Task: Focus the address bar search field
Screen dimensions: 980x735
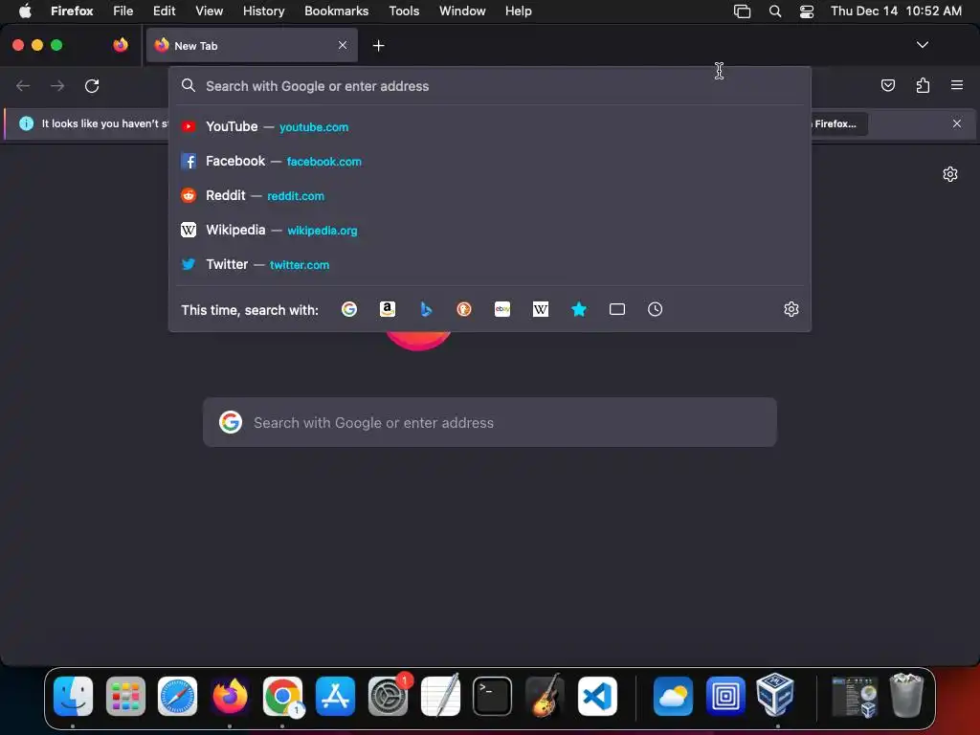Action: pos(490,85)
